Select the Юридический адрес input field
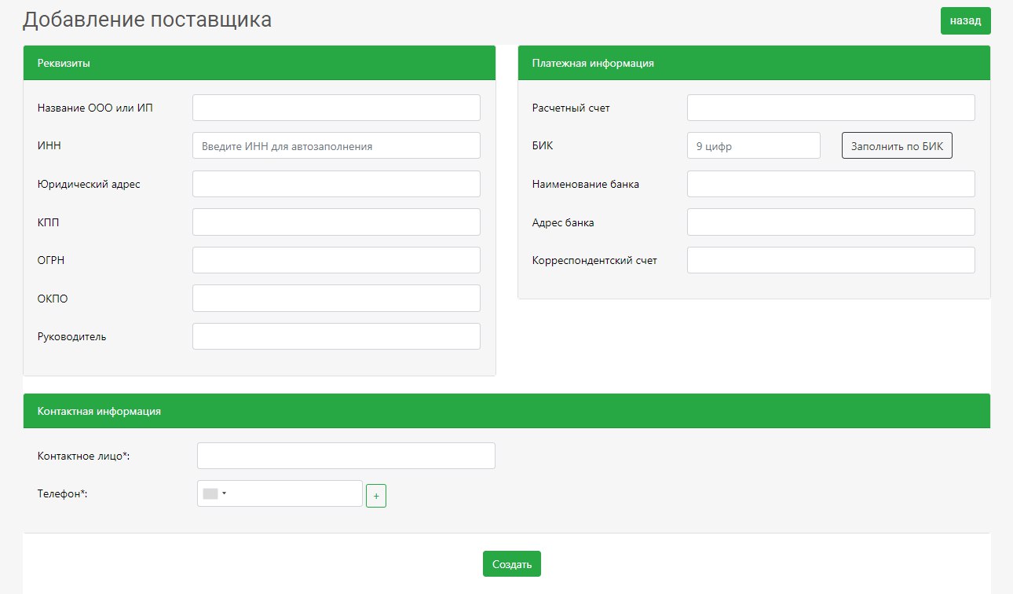 (336, 184)
